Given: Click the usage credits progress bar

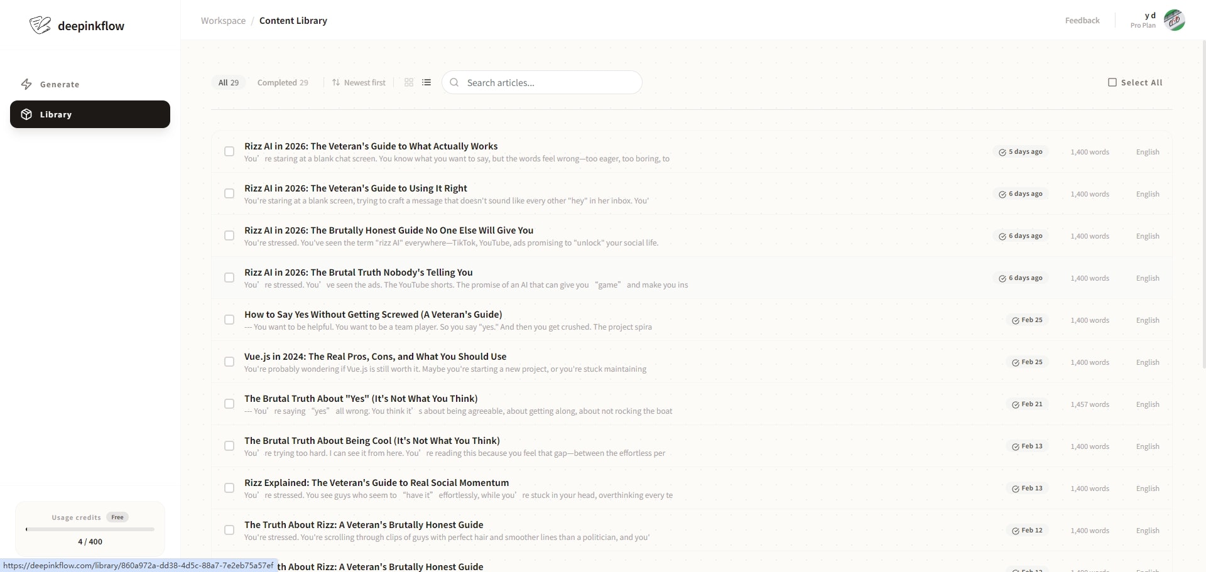Looking at the screenshot, I should [90, 529].
